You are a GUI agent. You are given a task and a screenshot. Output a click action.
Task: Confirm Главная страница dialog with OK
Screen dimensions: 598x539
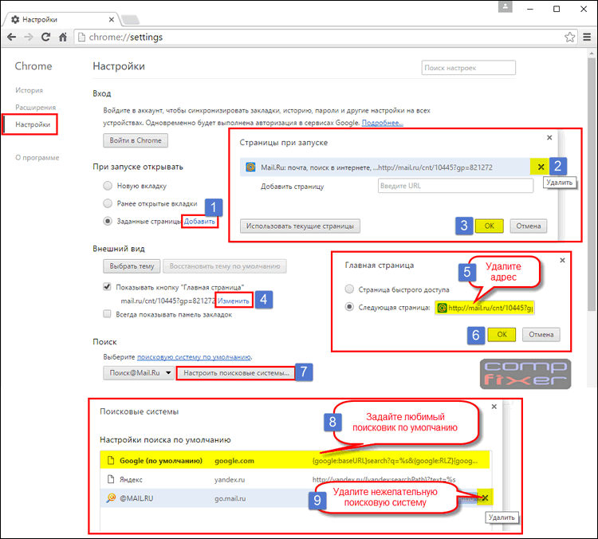tap(502, 335)
